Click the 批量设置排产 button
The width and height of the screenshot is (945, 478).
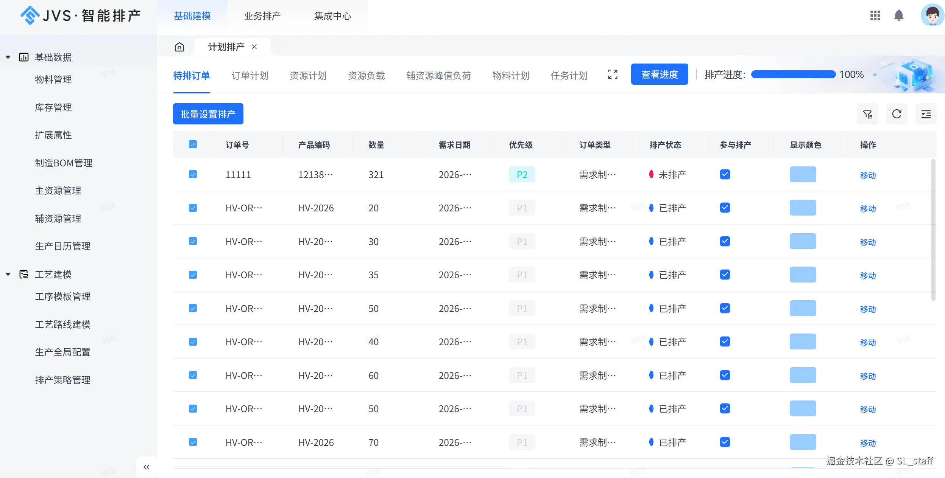tap(208, 114)
